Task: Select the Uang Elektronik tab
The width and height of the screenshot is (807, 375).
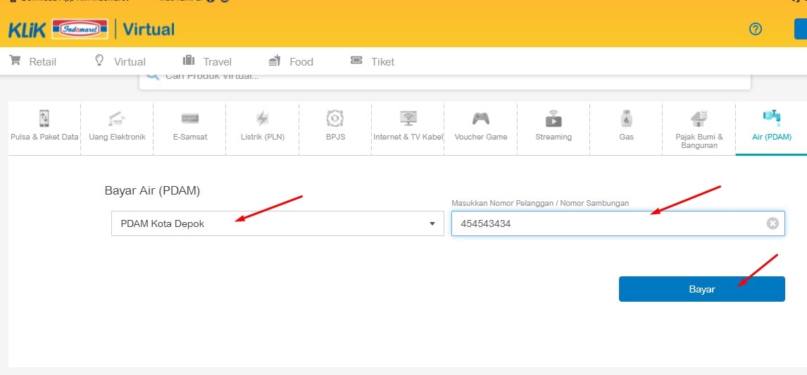Action: [x=118, y=129]
